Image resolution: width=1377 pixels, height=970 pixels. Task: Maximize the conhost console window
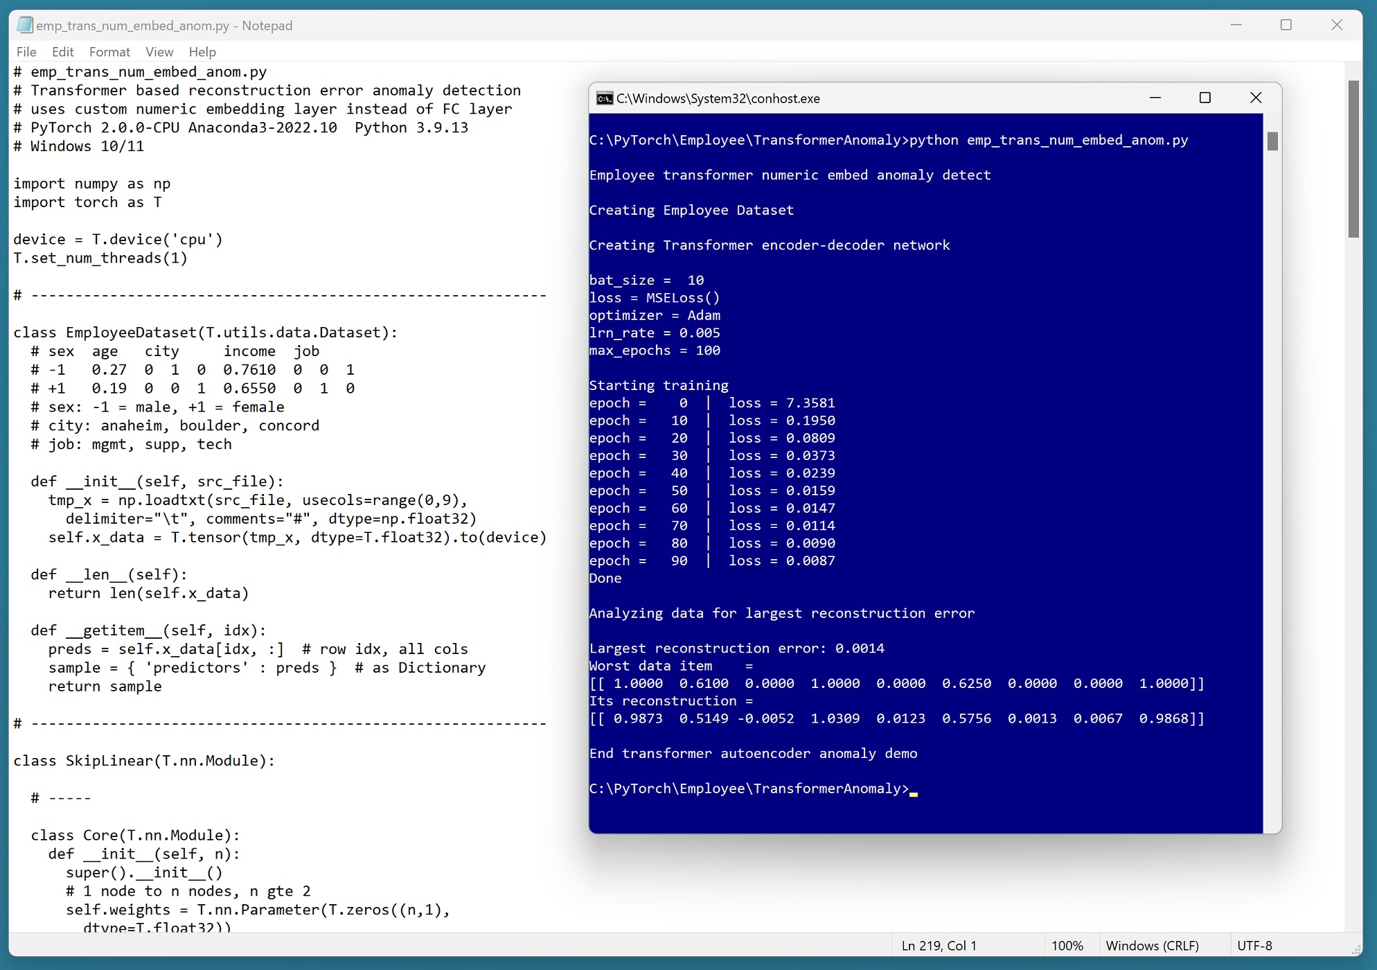click(1205, 98)
